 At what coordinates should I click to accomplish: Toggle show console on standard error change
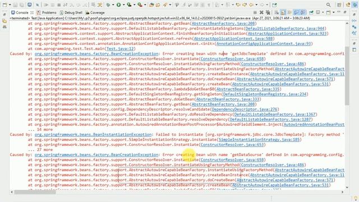303,12
